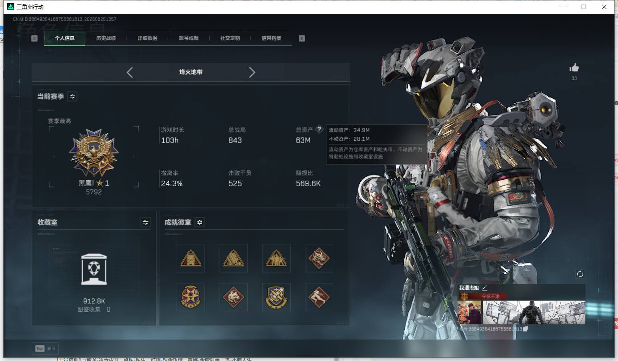Image resolution: width=618 pixels, height=361 pixels.
Task: Select the crosshair shield badge
Action: (276, 297)
